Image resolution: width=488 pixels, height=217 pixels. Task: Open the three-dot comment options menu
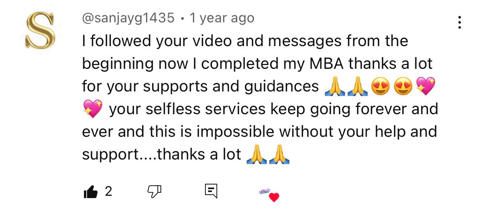[x=459, y=22]
